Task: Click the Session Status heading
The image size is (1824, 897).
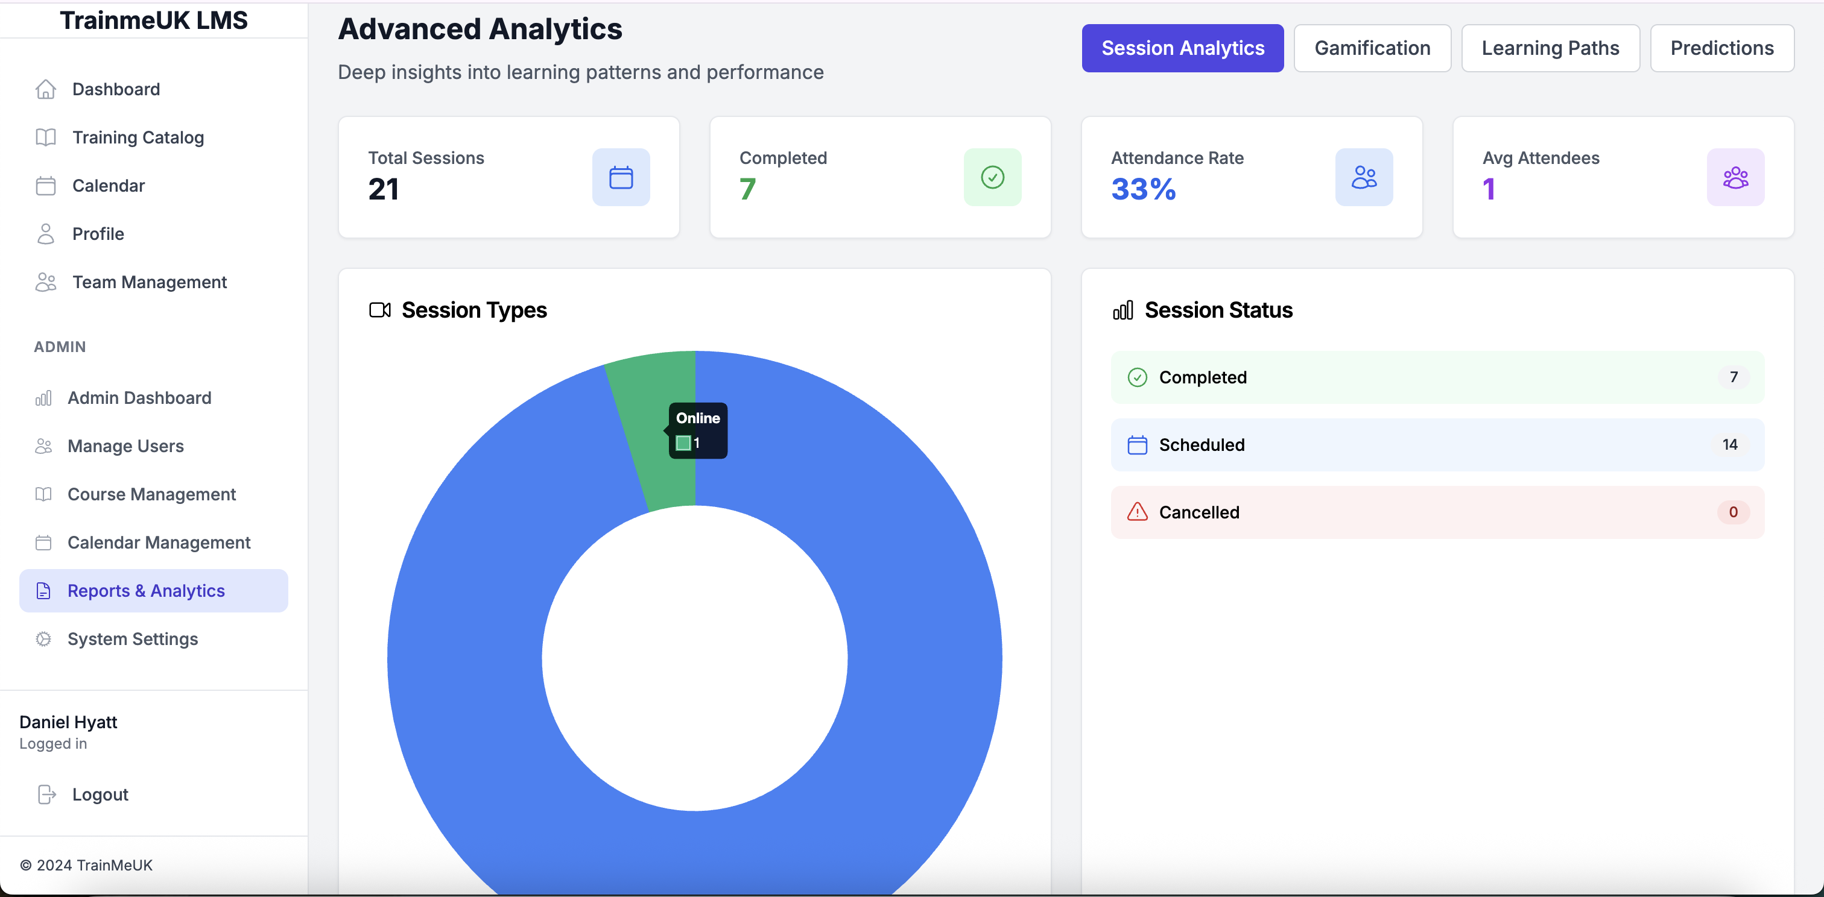Action: tap(1218, 310)
